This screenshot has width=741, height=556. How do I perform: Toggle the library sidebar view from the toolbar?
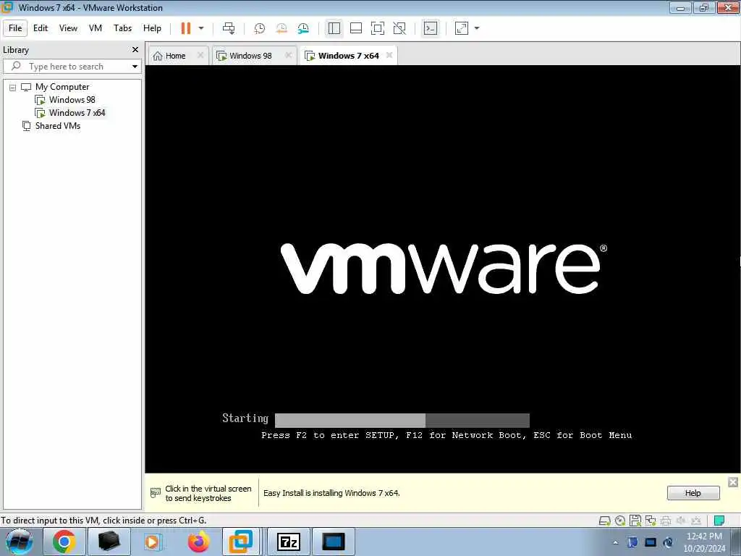334,28
